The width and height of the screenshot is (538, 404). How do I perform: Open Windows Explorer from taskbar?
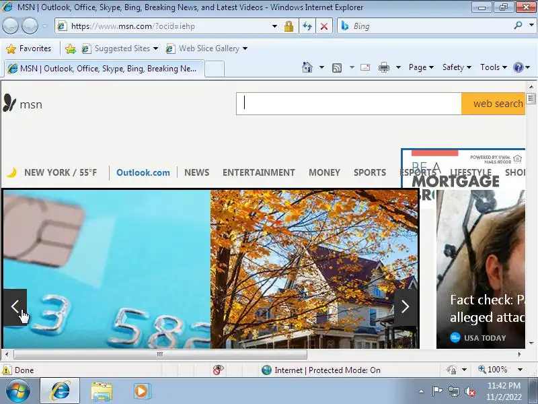click(x=102, y=391)
